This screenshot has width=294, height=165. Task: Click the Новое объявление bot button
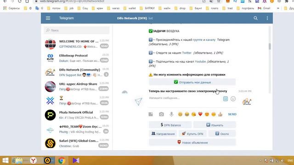[x=192, y=143]
